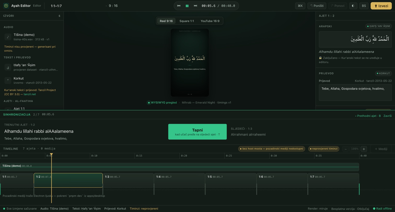The height and width of the screenshot is (212, 395).
Task: Zoom in the timeline with plus button
Action: [x=364, y=149]
